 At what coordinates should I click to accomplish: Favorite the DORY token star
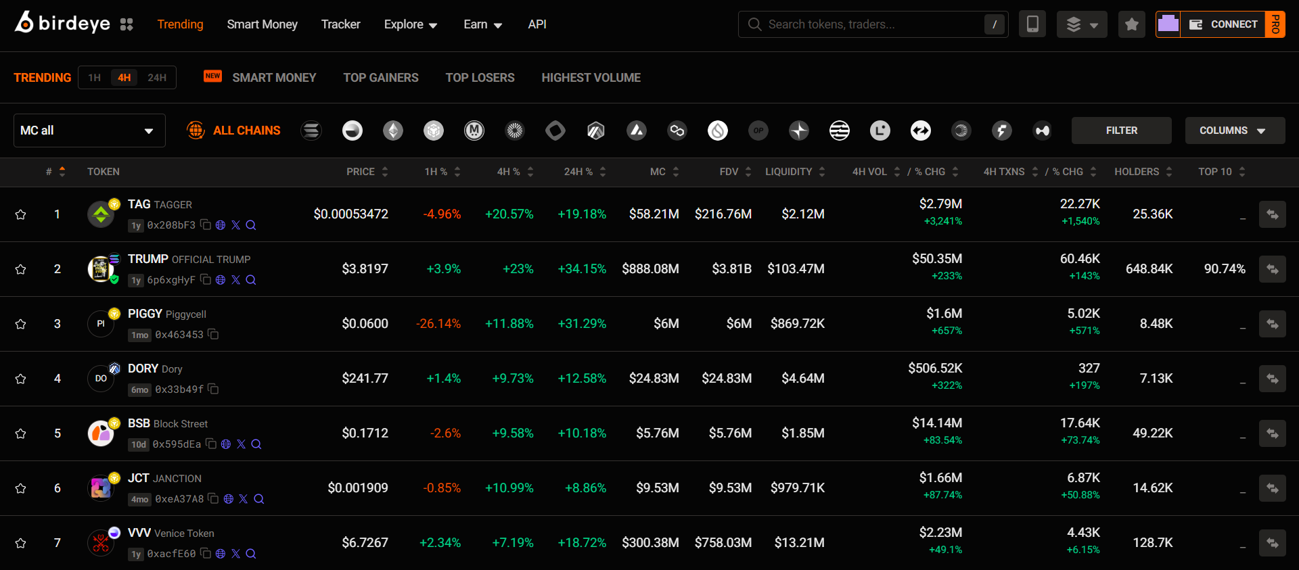[x=21, y=379]
